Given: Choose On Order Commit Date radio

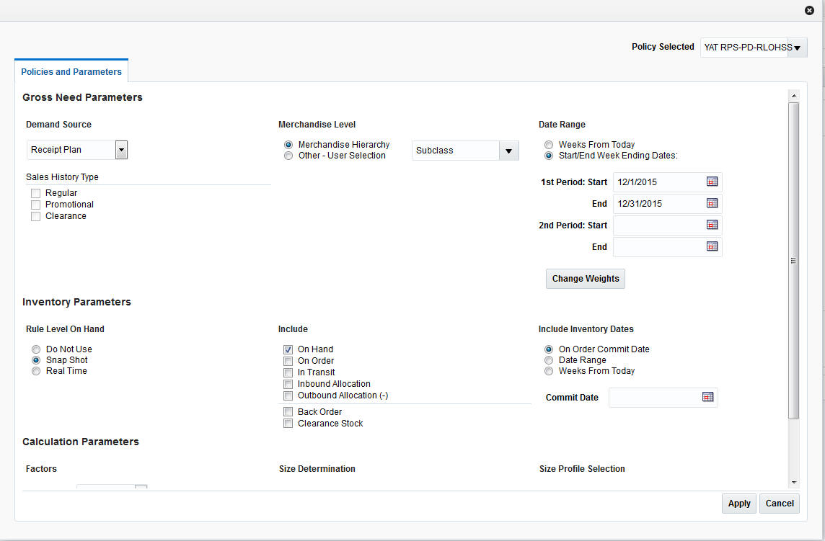Looking at the screenshot, I should 549,349.
